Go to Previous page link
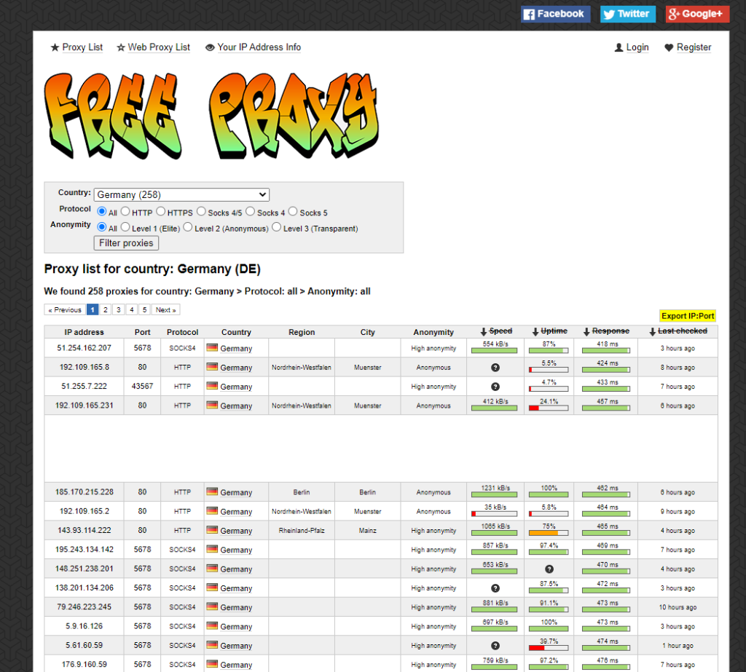 pos(65,309)
